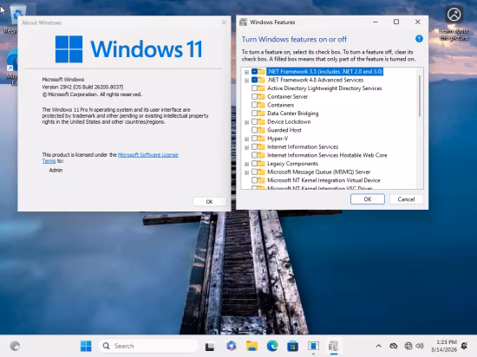Maximize the Windows Features window
The height and width of the screenshot is (357, 477).
396,22
